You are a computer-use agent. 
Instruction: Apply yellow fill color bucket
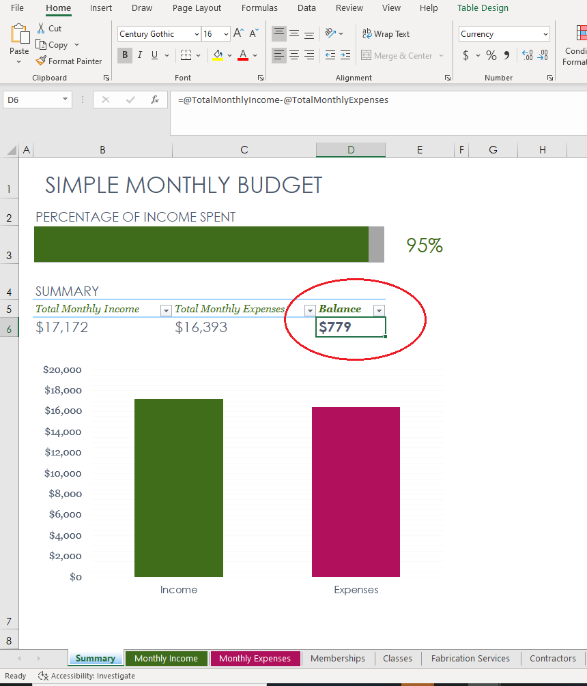tap(218, 55)
